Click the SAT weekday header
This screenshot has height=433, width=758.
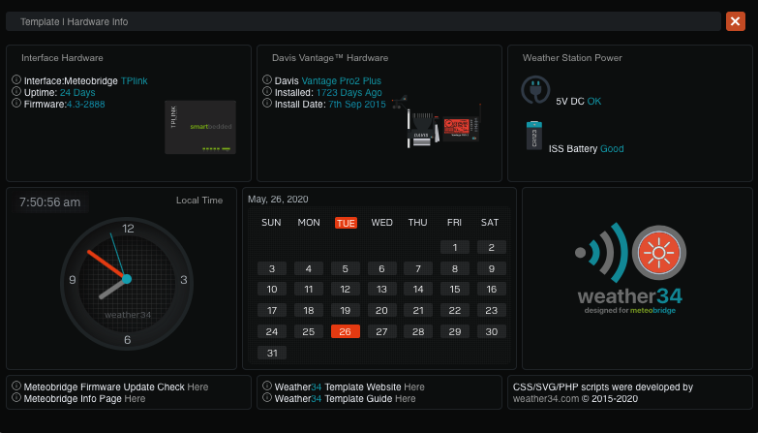click(x=490, y=223)
